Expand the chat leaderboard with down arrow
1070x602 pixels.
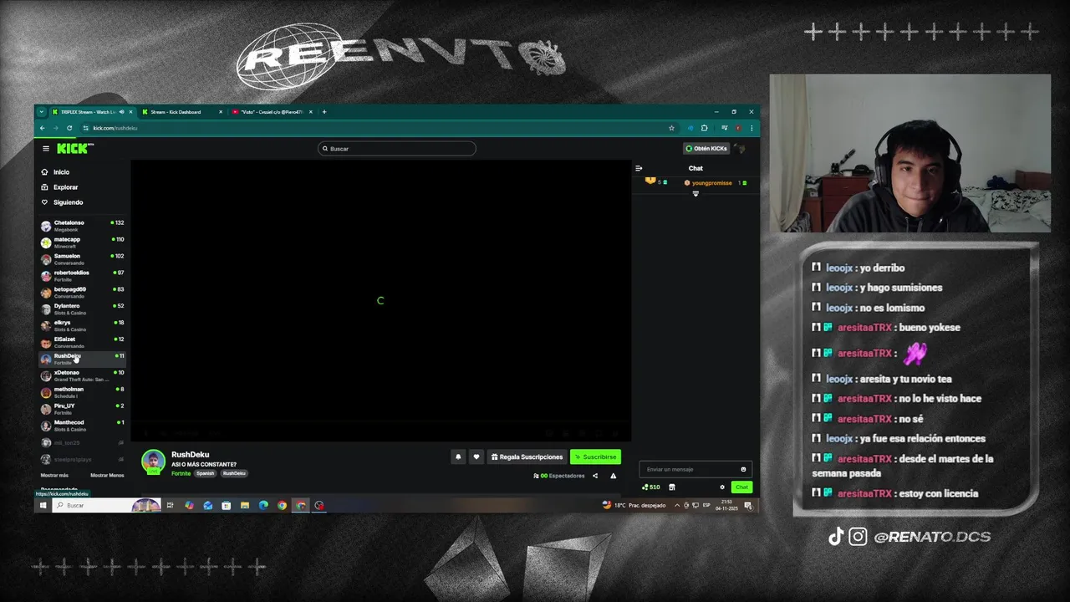tap(695, 194)
